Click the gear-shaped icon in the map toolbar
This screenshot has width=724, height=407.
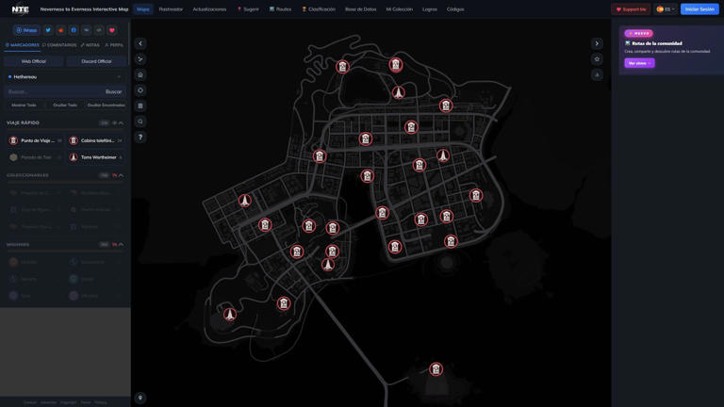[140, 90]
